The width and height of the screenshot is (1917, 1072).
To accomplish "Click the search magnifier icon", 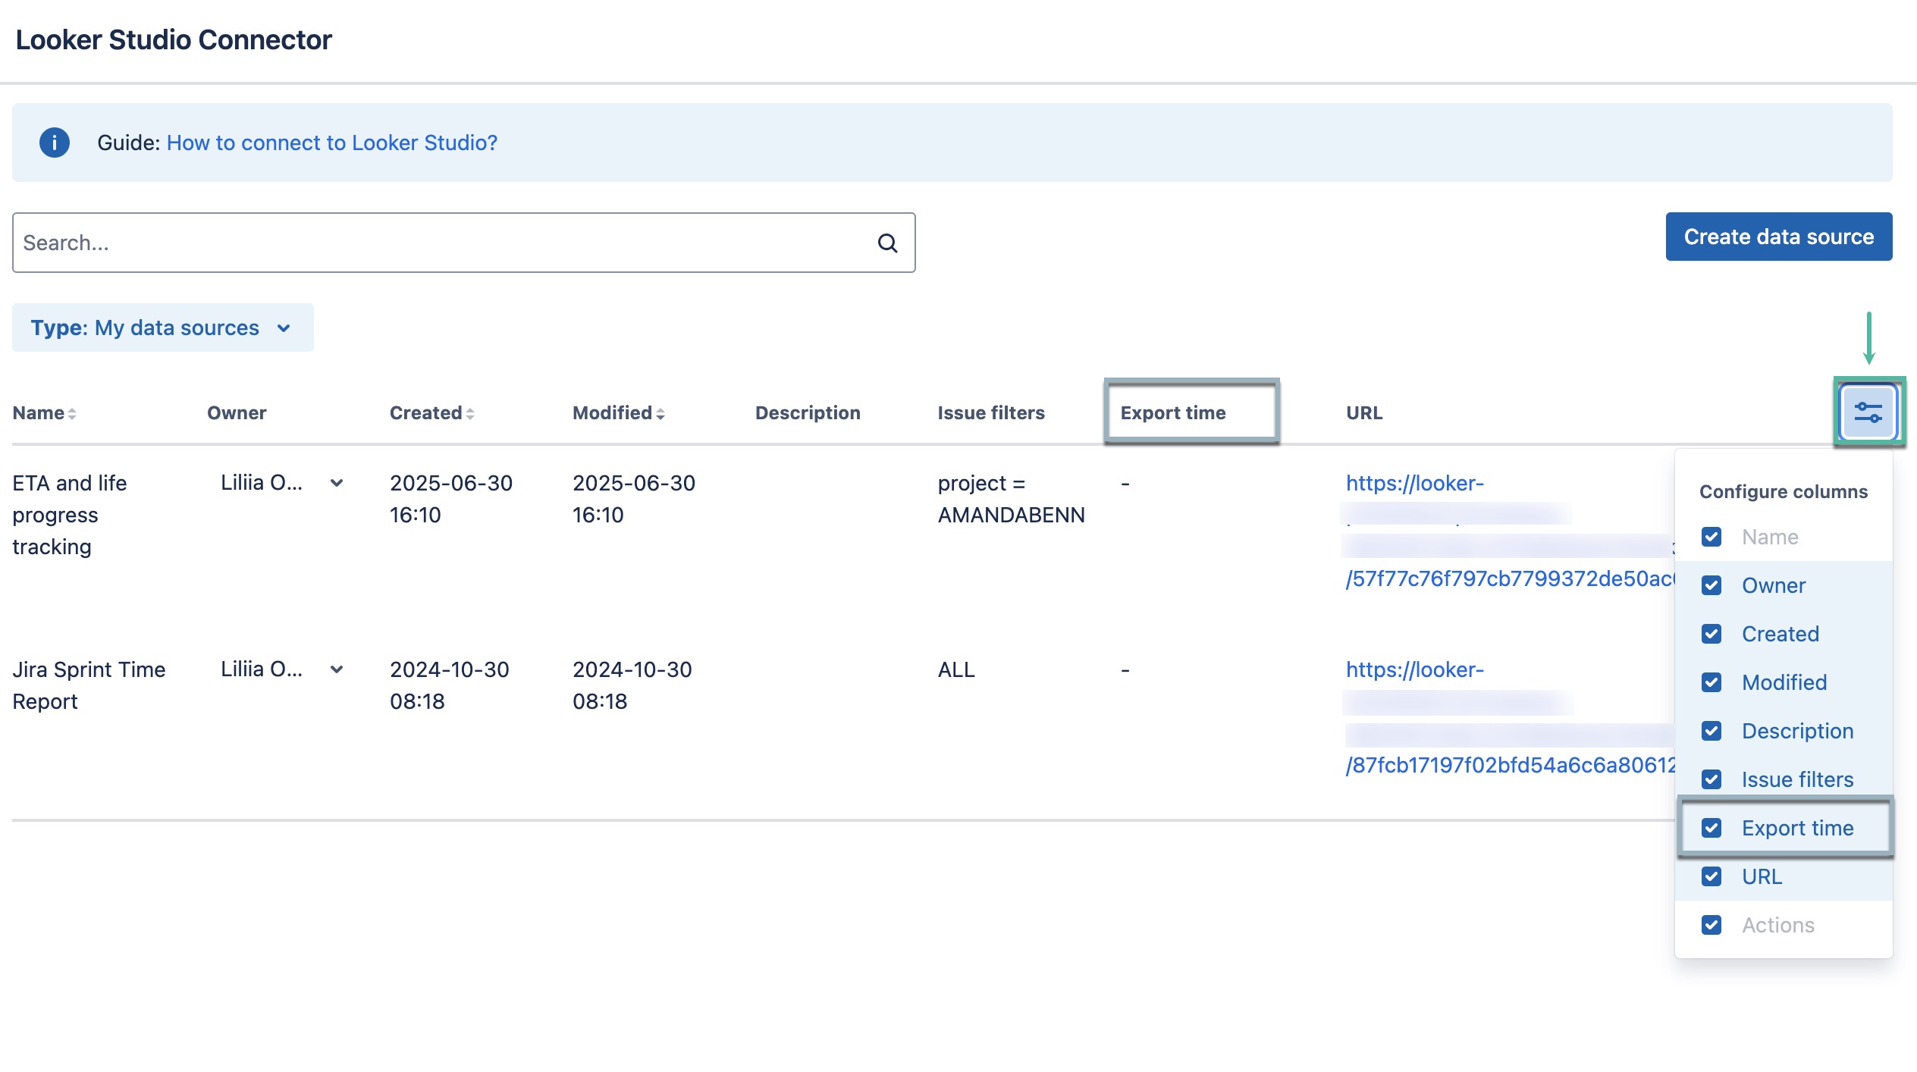I will tap(887, 243).
